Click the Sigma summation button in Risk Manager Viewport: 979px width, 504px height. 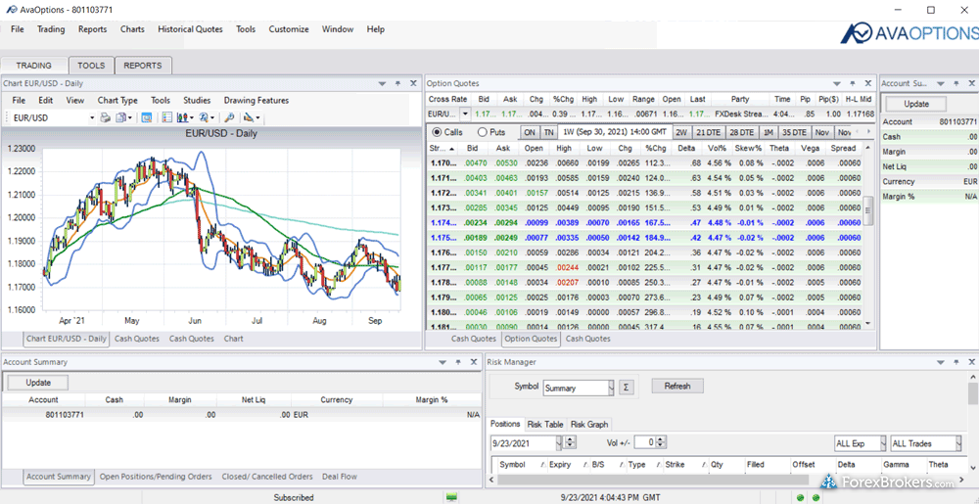[x=627, y=387]
